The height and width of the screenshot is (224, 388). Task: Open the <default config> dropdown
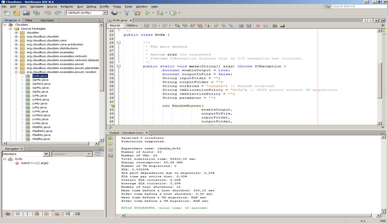click(87, 12)
